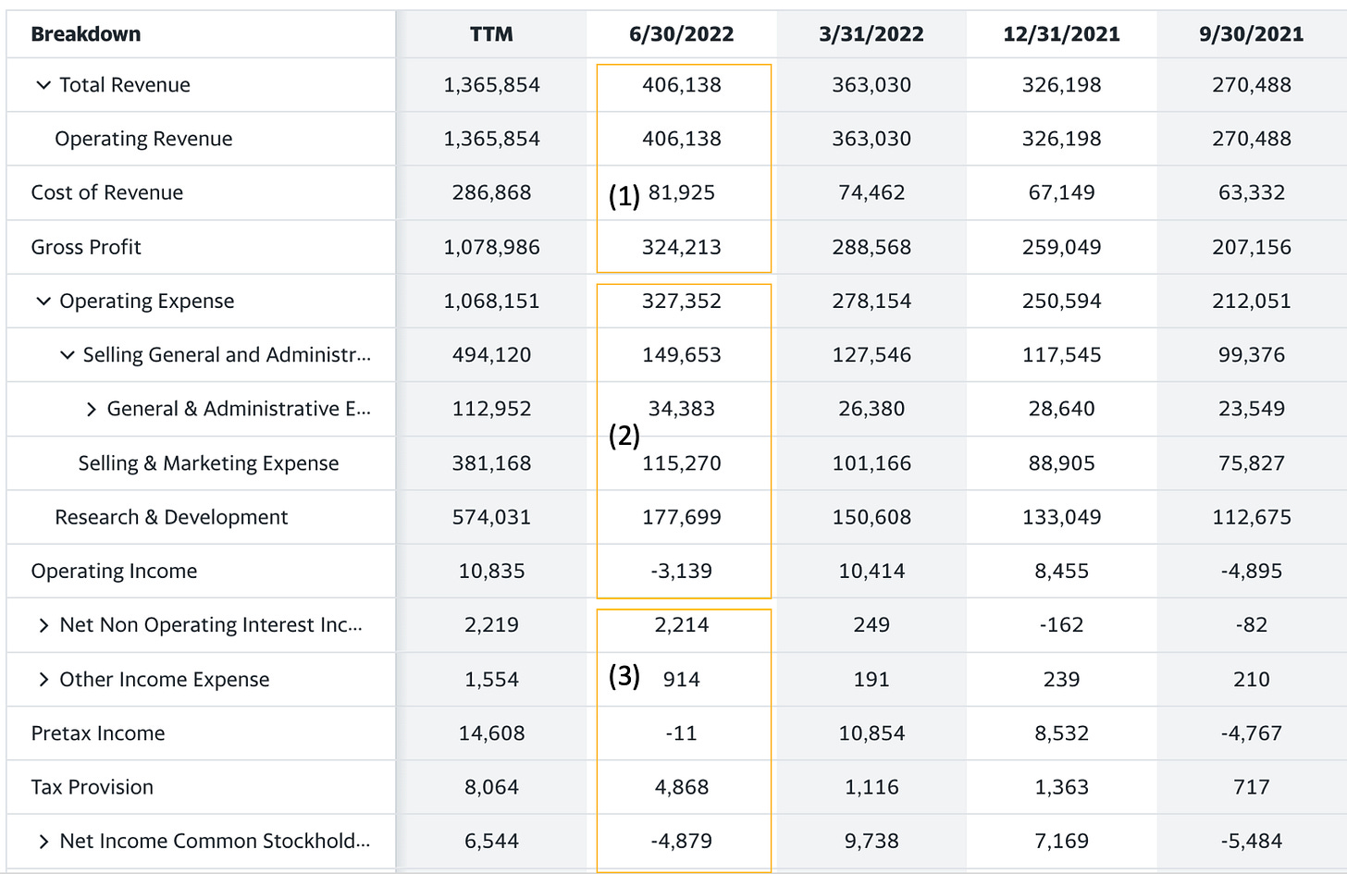Click 12/31/2021 Tax Provision 1,363
Viewport: 1347px width, 874px height.
click(1061, 787)
